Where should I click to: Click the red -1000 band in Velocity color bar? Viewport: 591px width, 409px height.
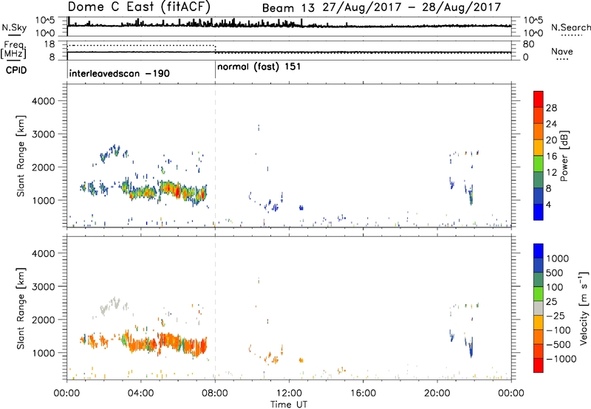539,365
